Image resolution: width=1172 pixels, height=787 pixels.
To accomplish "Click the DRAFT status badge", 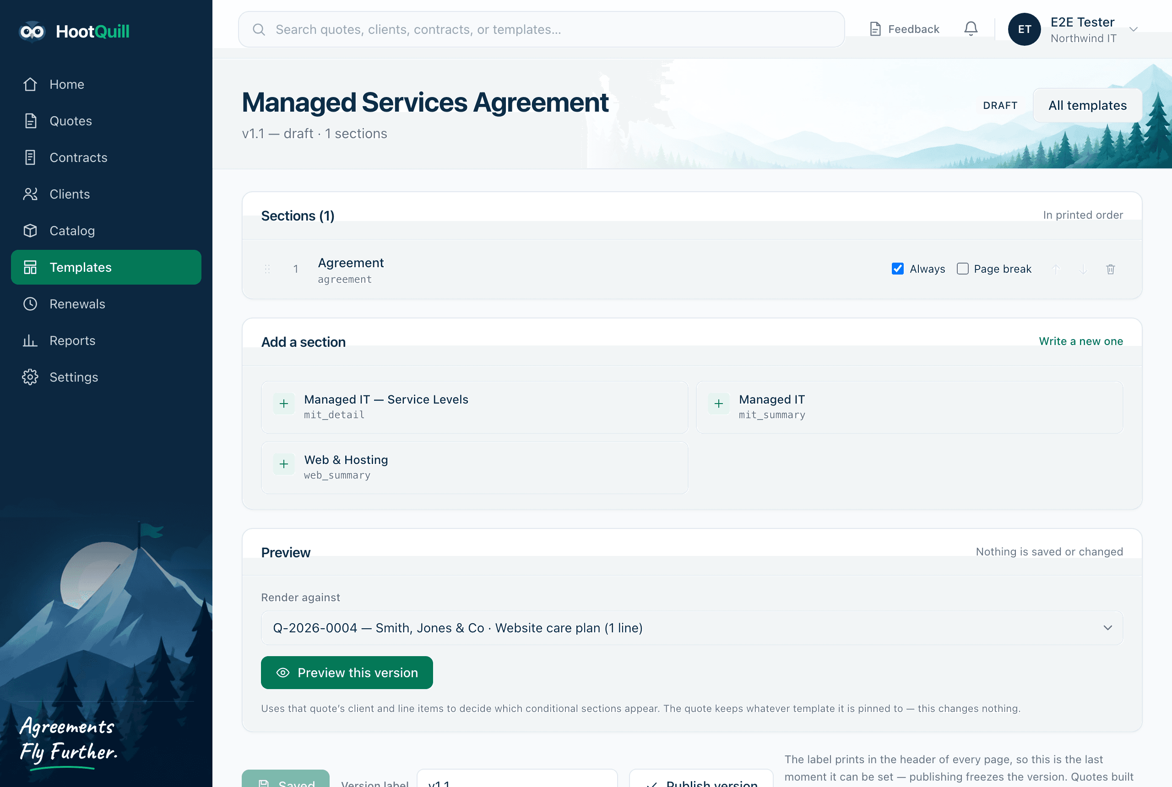I will pyautogui.click(x=1000, y=105).
